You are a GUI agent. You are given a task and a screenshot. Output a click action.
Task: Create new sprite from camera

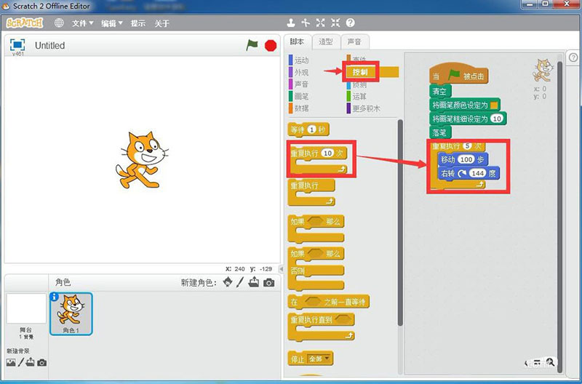tap(268, 283)
